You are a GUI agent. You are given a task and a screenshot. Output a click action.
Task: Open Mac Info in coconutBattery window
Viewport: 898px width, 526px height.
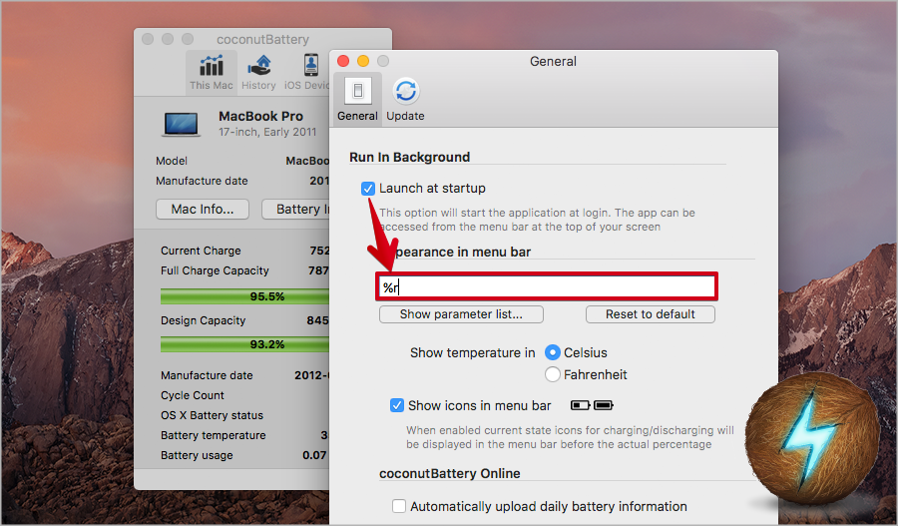click(x=203, y=210)
